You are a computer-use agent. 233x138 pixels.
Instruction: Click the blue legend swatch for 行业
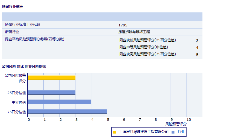pyautogui.click(x=173, y=132)
